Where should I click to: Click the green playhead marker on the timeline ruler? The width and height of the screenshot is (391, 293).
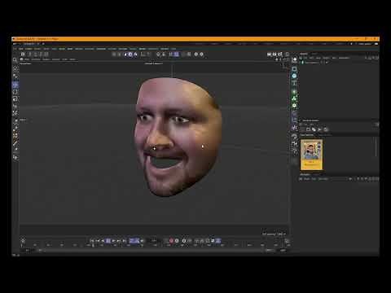pyautogui.click(x=93, y=246)
